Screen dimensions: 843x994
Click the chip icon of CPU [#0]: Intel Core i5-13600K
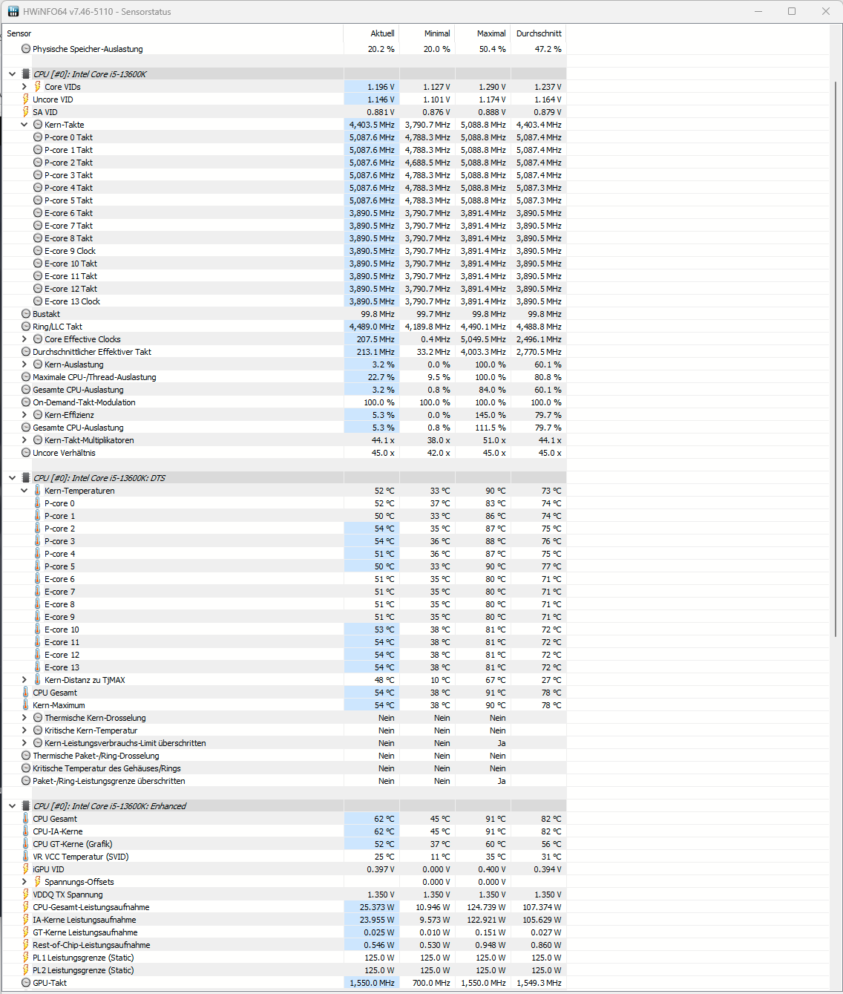(x=26, y=74)
